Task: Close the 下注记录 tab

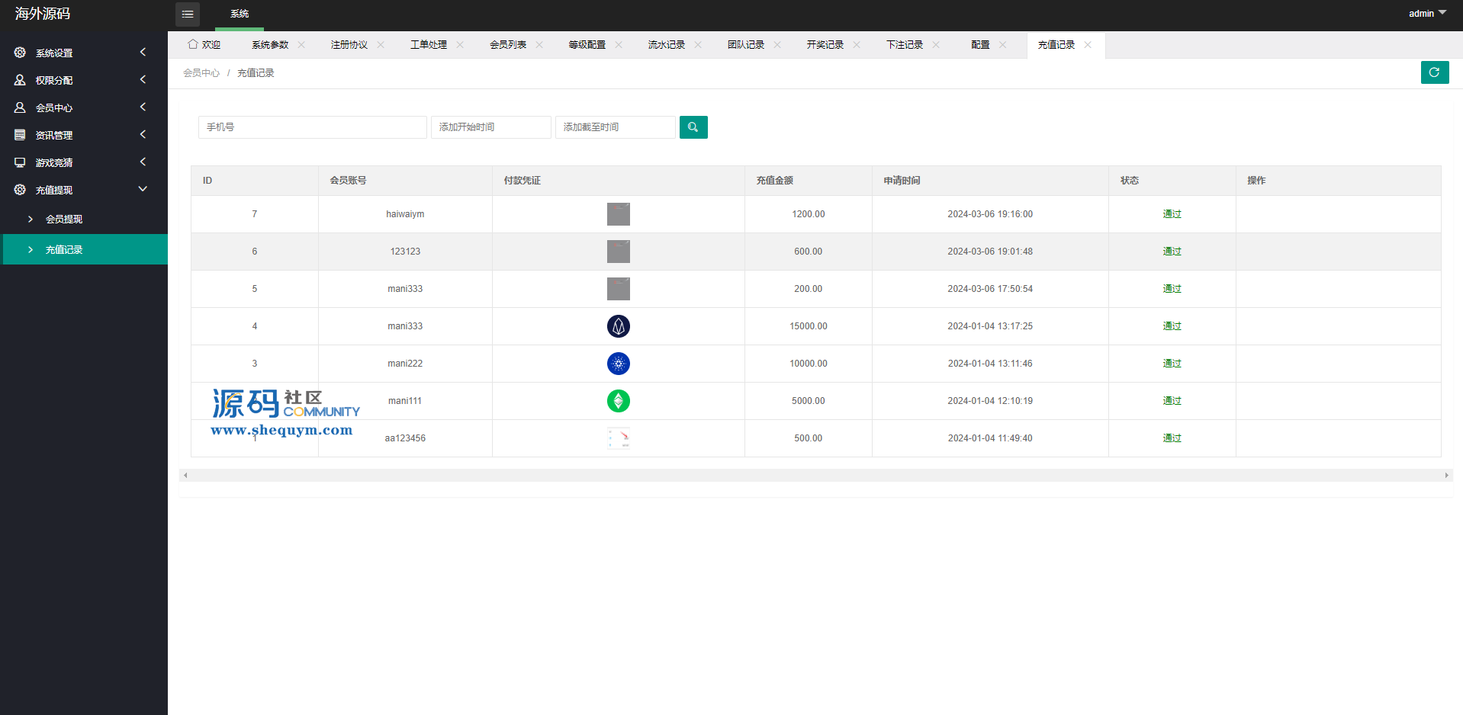Action: 936,45
